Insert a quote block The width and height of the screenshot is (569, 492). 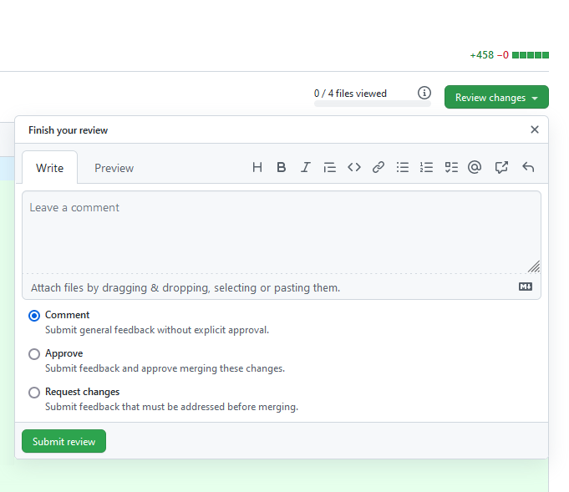point(330,167)
